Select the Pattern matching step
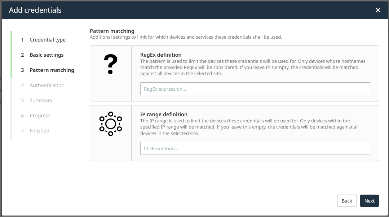This screenshot has height=217, width=389. 52,70
